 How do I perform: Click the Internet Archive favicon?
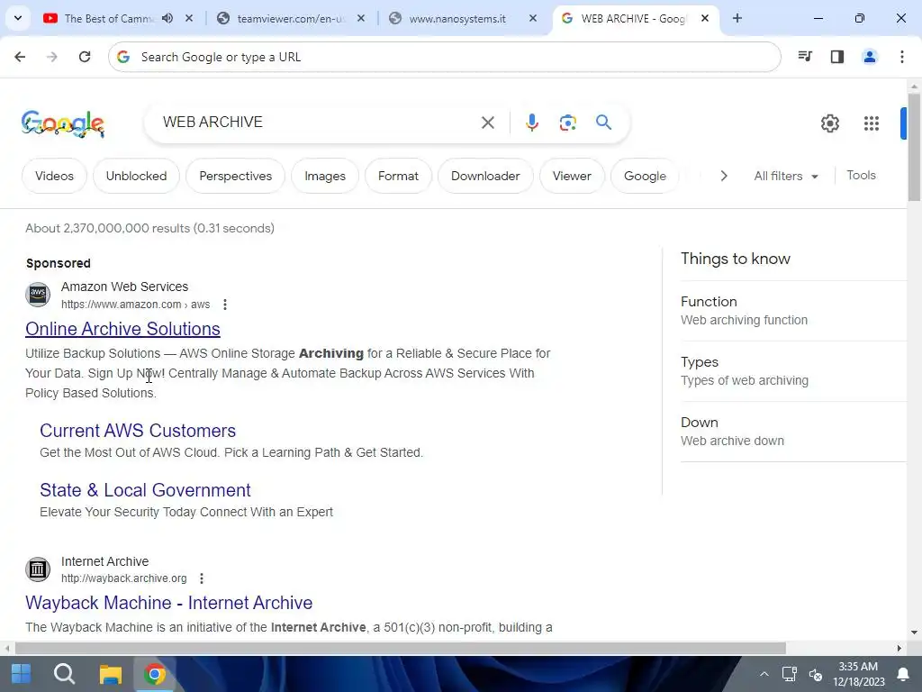click(x=38, y=569)
